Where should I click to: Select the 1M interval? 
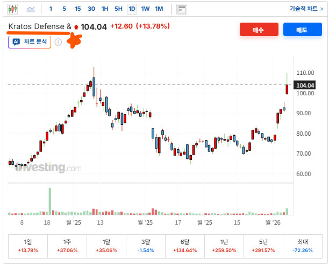pyautogui.click(x=159, y=9)
